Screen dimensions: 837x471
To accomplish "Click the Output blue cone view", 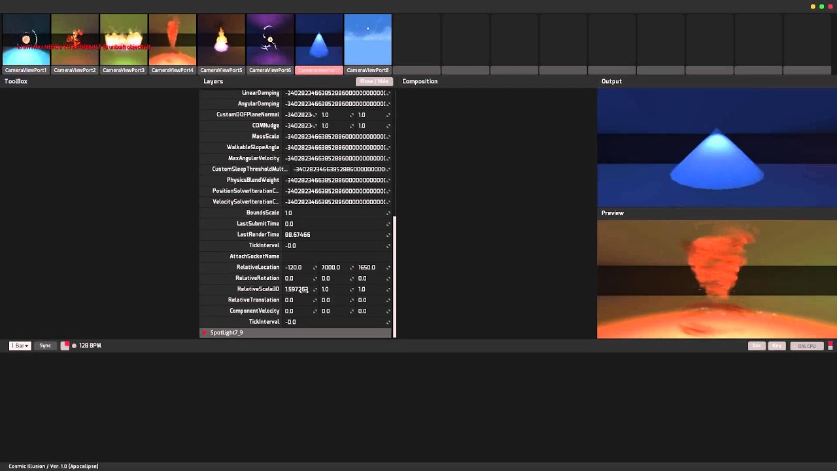I will [x=717, y=148].
